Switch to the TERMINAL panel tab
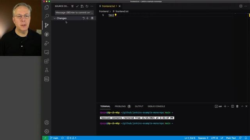This screenshot has height=140, width=250. tap(105, 106)
